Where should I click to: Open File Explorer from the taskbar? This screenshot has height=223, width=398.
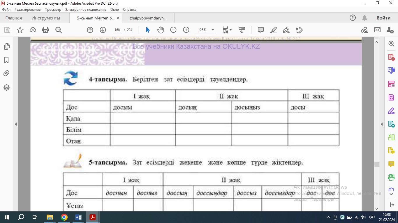50,217
